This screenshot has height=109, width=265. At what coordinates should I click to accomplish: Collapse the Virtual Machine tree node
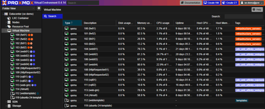pyautogui.click(x=6, y=31)
